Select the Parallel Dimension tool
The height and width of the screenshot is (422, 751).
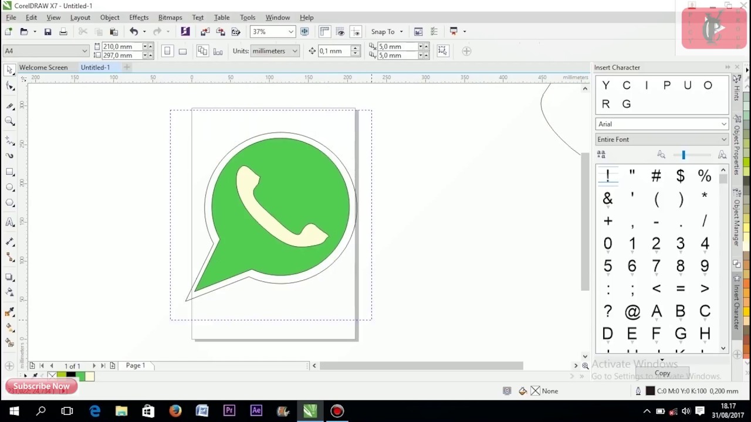point(9,242)
